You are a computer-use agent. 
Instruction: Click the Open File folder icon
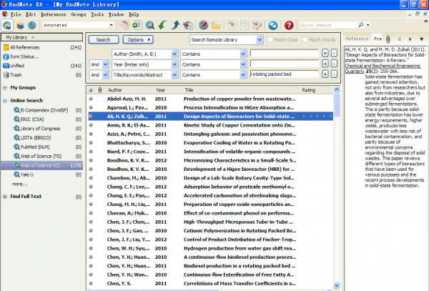pyautogui.click(x=216, y=25)
